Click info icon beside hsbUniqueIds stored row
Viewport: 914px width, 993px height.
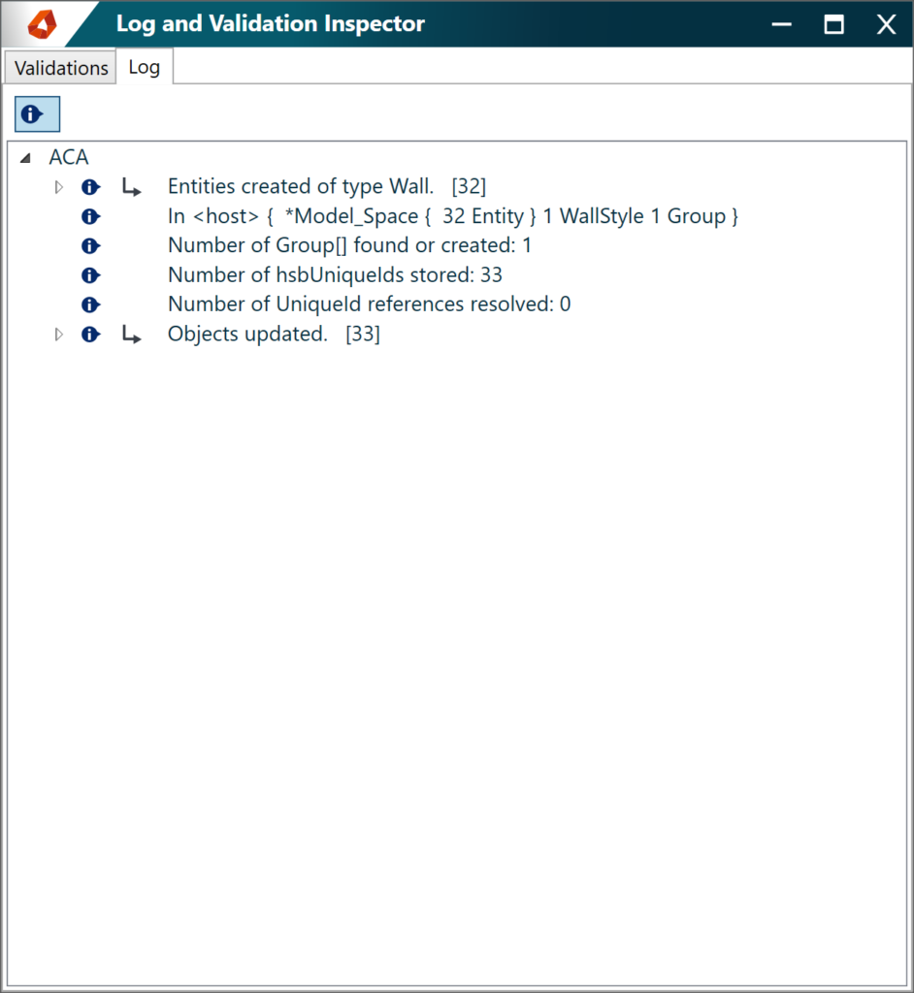point(90,275)
